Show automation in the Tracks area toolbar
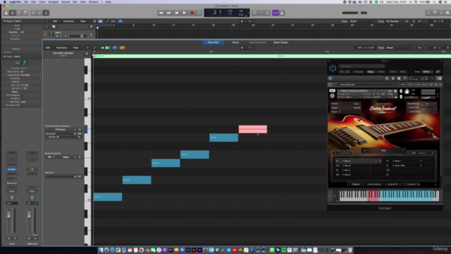Viewport: 451px width, 254px height. pos(107,21)
